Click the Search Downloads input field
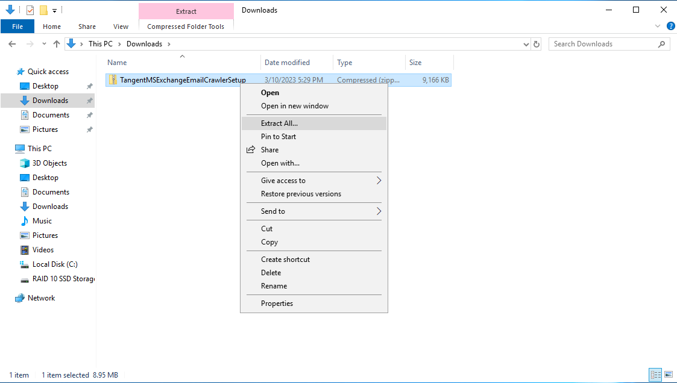The width and height of the screenshot is (677, 383). [x=603, y=44]
